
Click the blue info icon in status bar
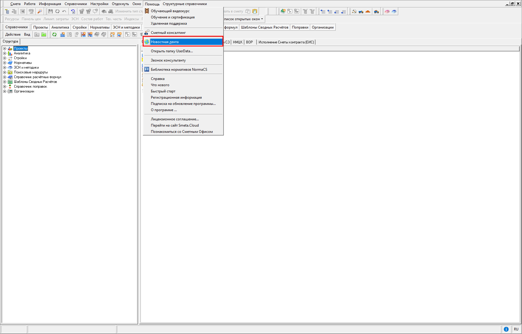506,329
